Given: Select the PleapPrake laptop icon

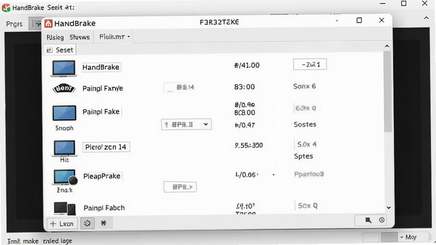Looking at the screenshot, I should (65, 177).
